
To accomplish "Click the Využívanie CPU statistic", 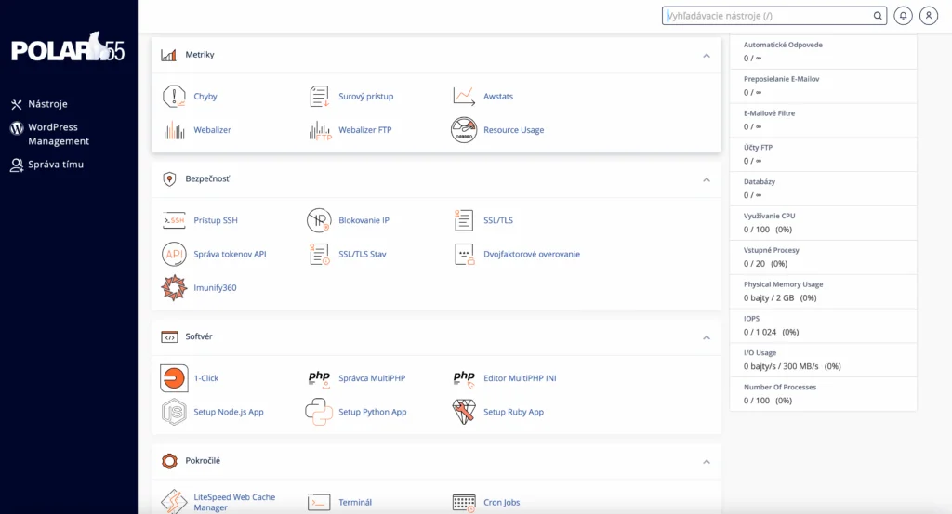I will point(823,223).
